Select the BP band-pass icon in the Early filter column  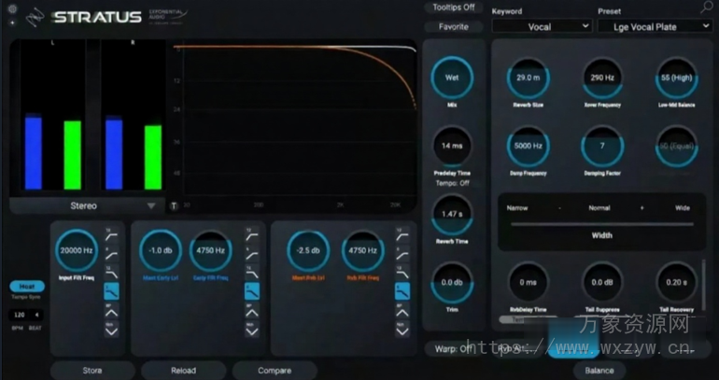(252, 310)
